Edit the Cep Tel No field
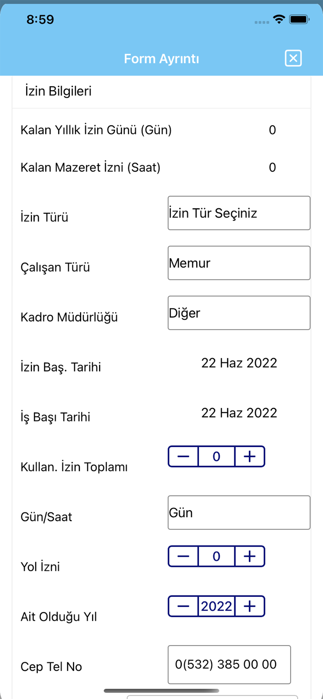The image size is (323, 699). pos(229,664)
